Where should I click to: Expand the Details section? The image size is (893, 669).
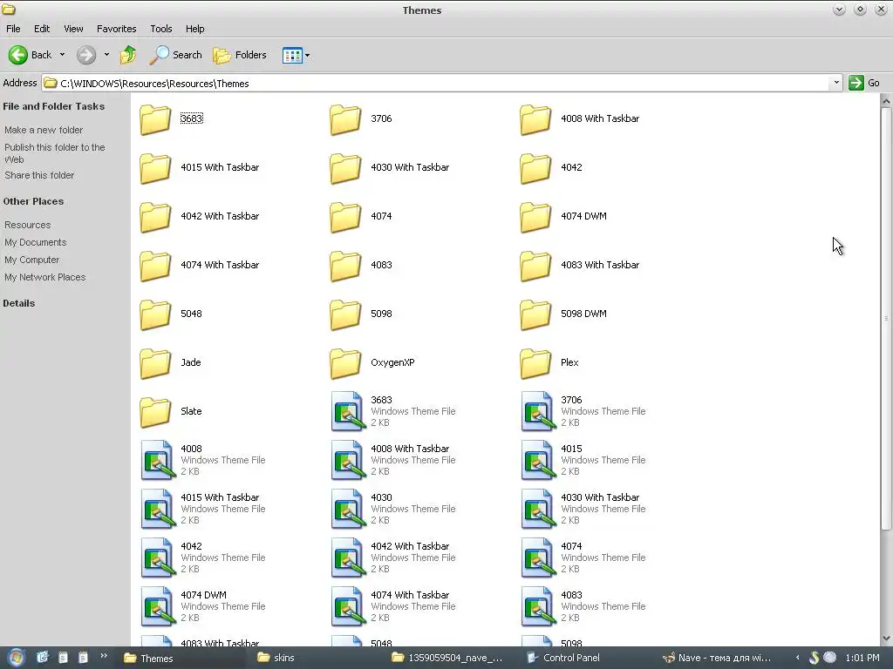[x=19, y=303]
